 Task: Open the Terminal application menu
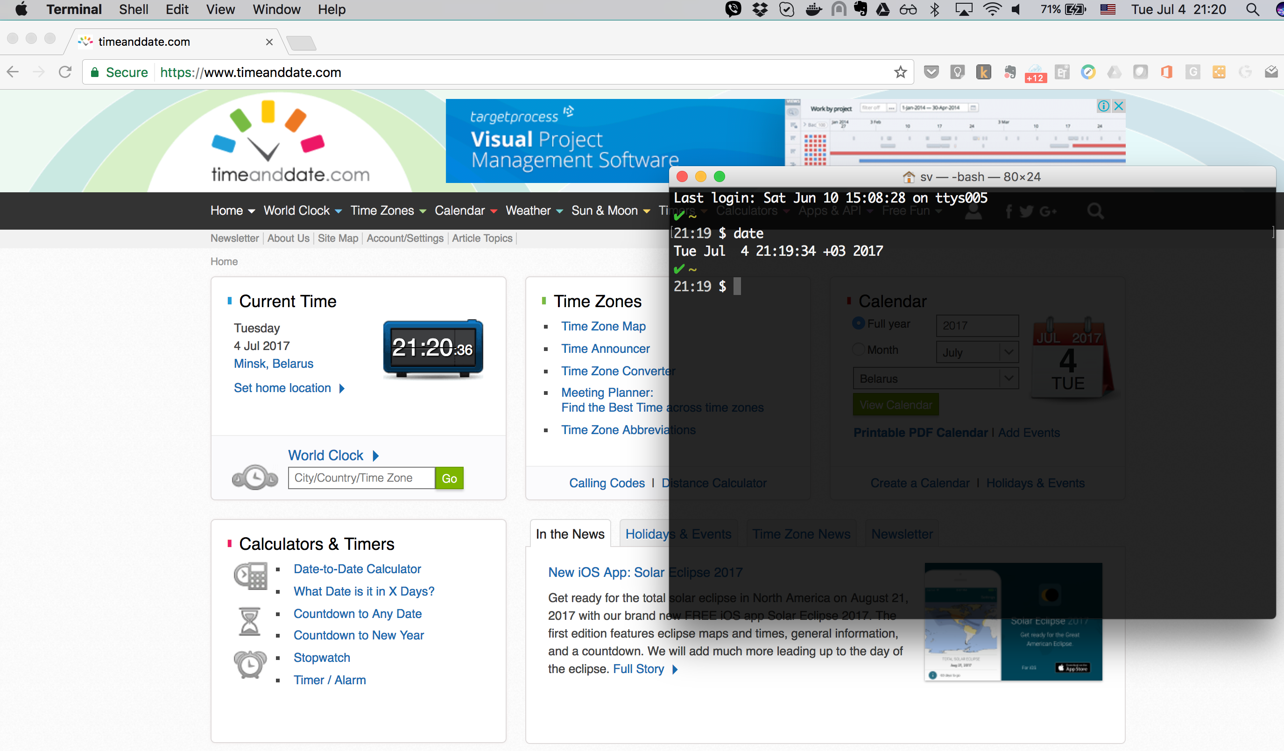pyautogui.click(x=74, y=10)
